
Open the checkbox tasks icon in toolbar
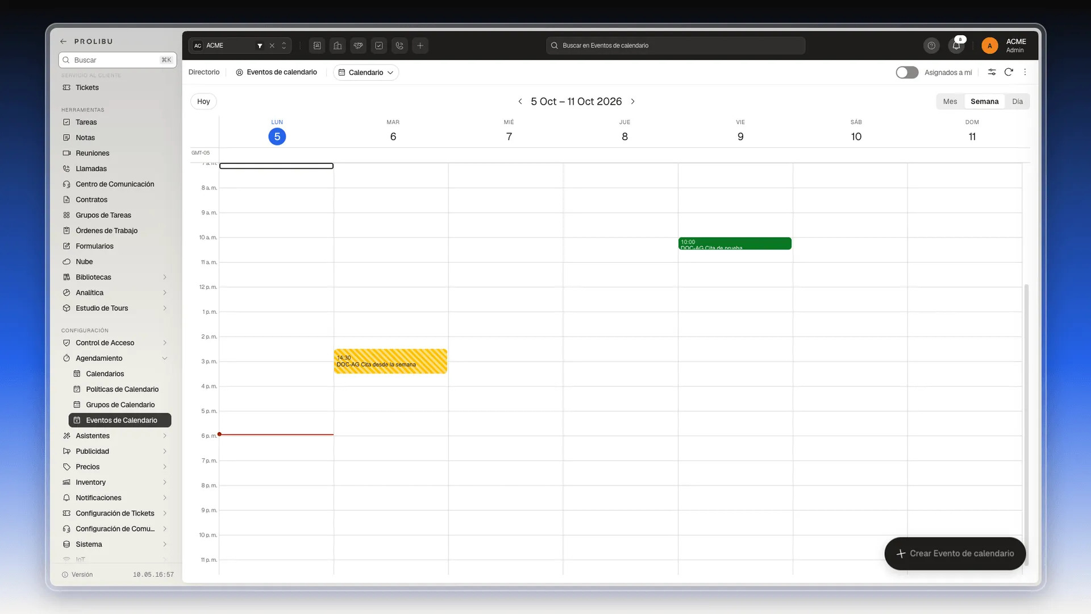pyautogui.click(x=379, y=45)
